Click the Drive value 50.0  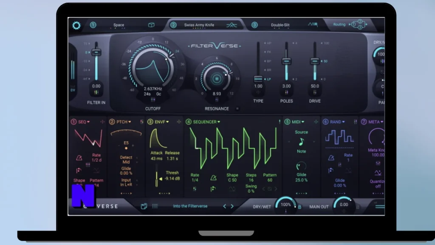coord(315,86)
